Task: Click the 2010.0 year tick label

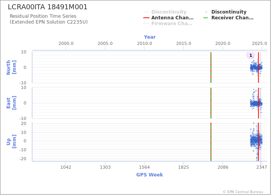Action: pos(144,43)
